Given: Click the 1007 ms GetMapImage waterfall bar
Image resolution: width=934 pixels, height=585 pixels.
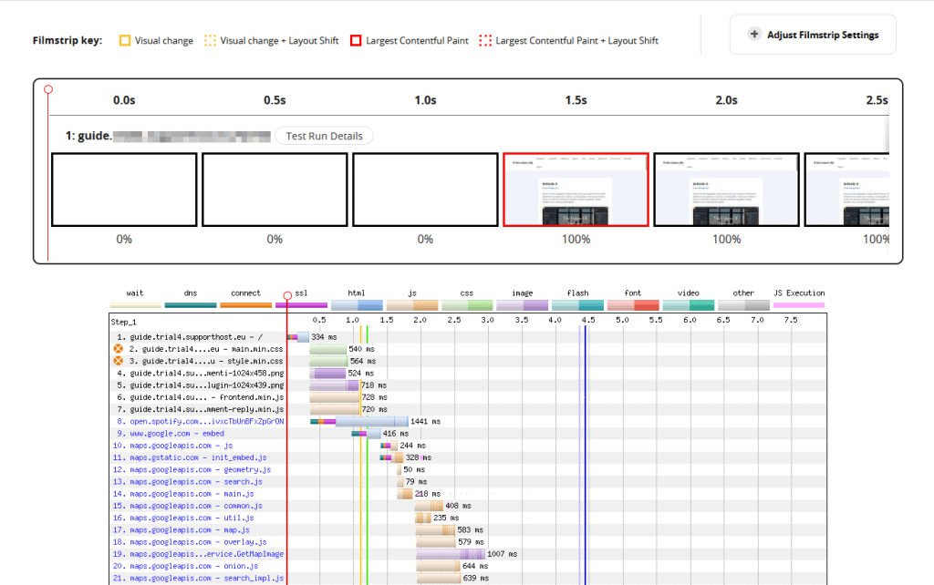Looking at the screenshot, I should 451,554.
